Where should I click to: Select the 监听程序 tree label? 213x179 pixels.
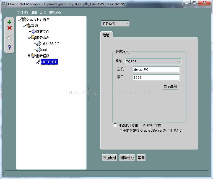coord(43,56)
